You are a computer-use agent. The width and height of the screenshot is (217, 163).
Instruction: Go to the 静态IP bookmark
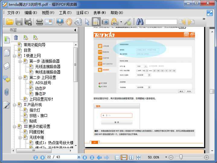(x=40, y=94)
